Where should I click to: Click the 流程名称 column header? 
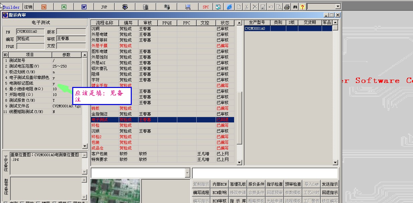coord(105,23)
